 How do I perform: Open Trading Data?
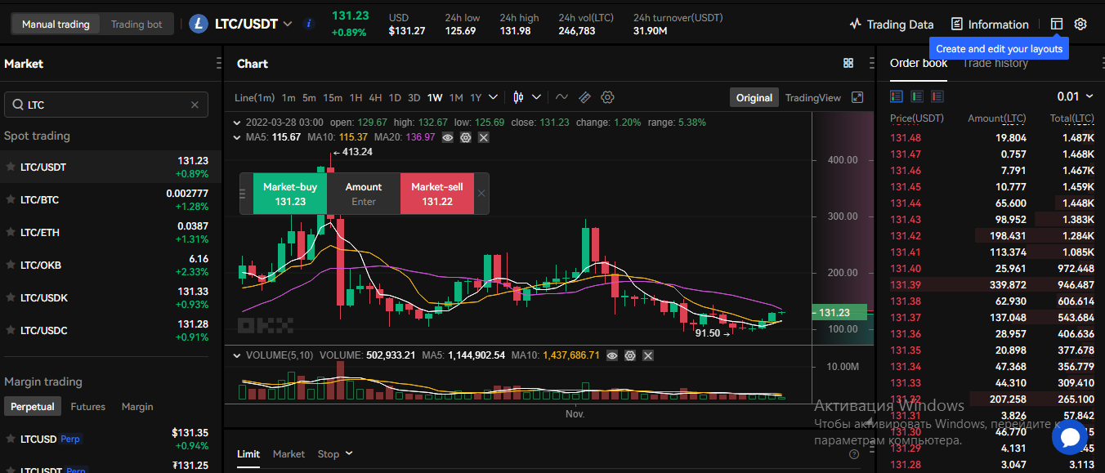pos(891,25)
